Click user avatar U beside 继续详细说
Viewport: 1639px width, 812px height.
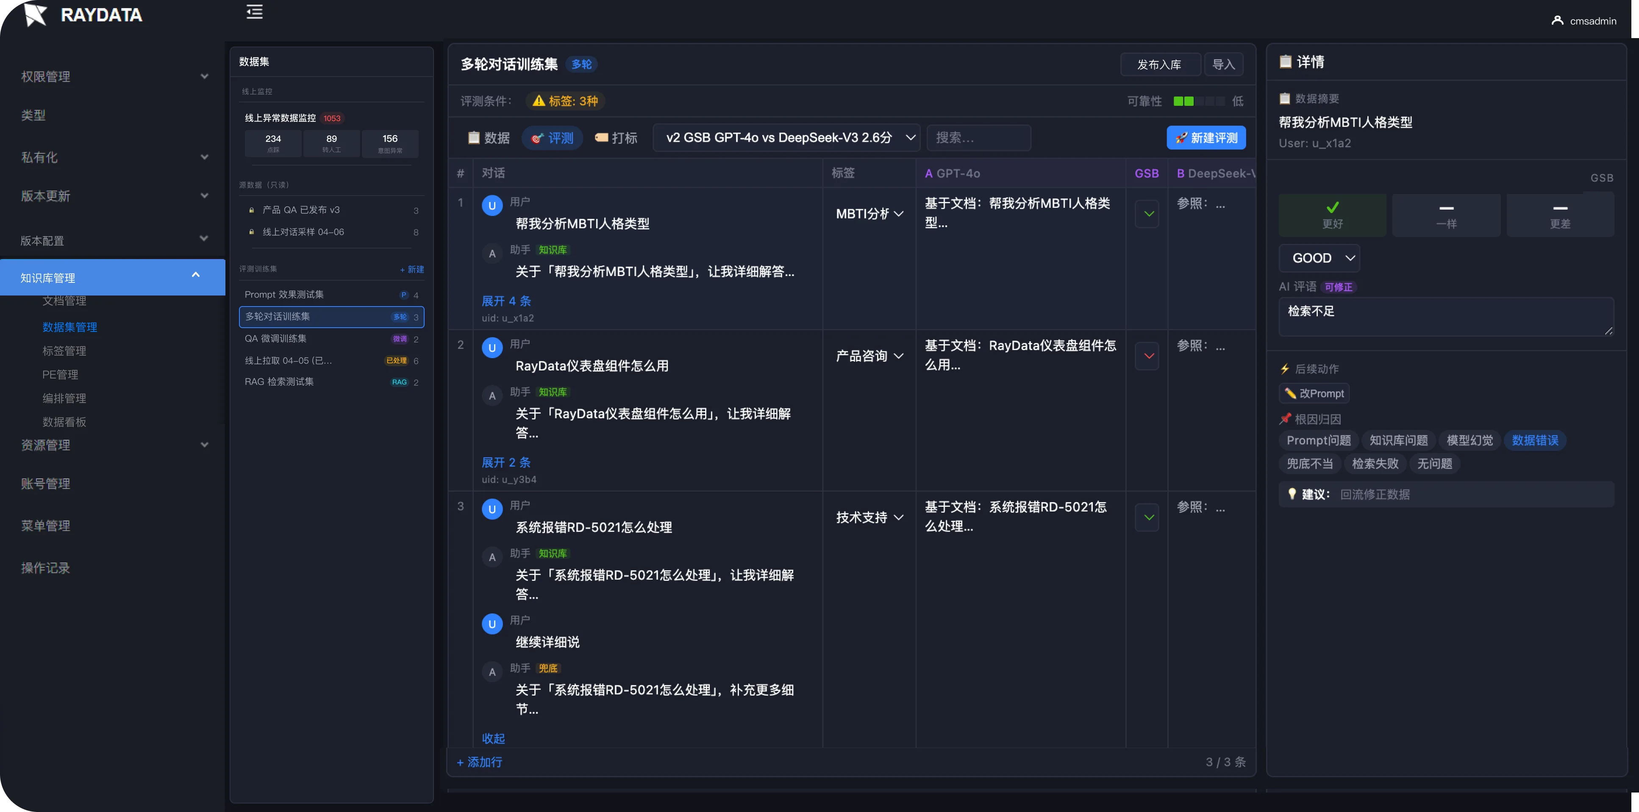(x=492, y=624)
